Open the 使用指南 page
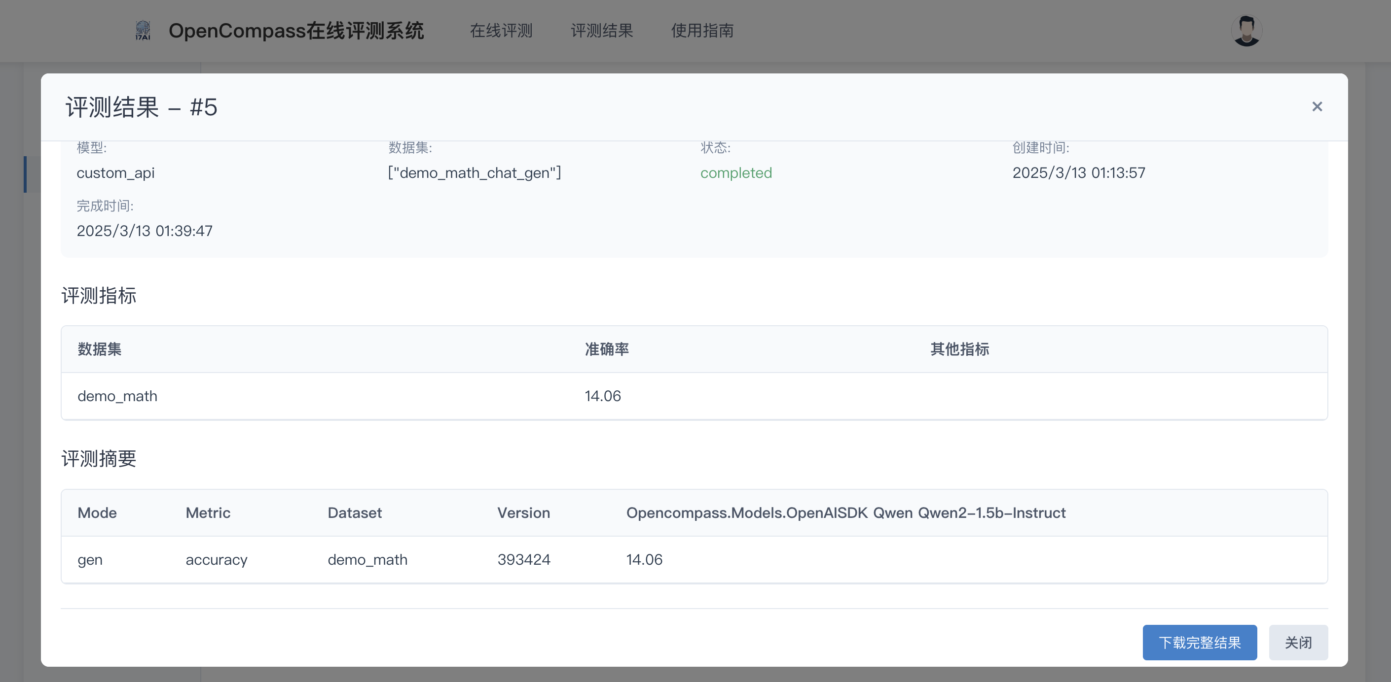 701,31
